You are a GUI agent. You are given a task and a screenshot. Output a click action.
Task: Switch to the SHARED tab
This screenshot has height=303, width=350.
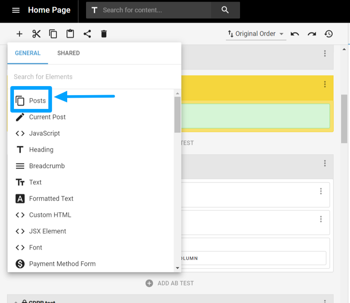click(x=69, y=53)
